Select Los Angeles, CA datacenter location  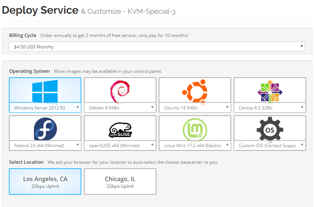(x=45, y=181)
